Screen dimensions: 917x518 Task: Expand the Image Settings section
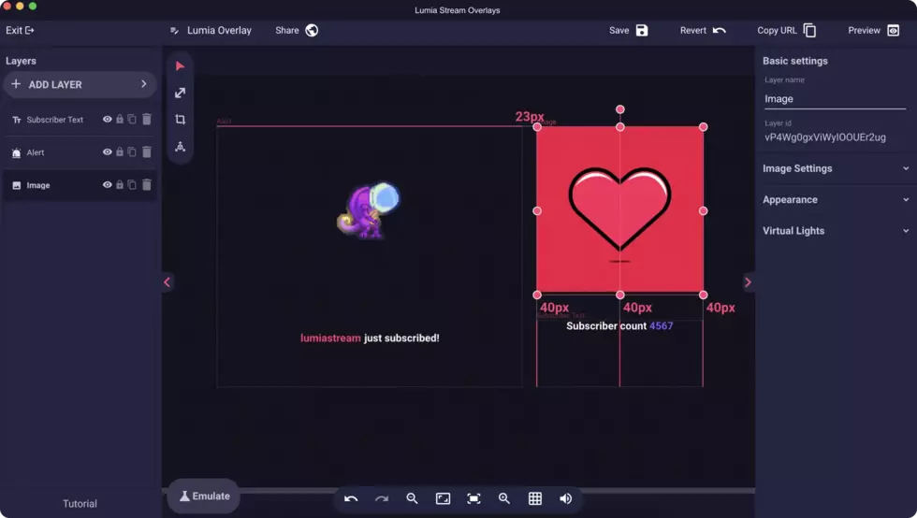[836, 168]
